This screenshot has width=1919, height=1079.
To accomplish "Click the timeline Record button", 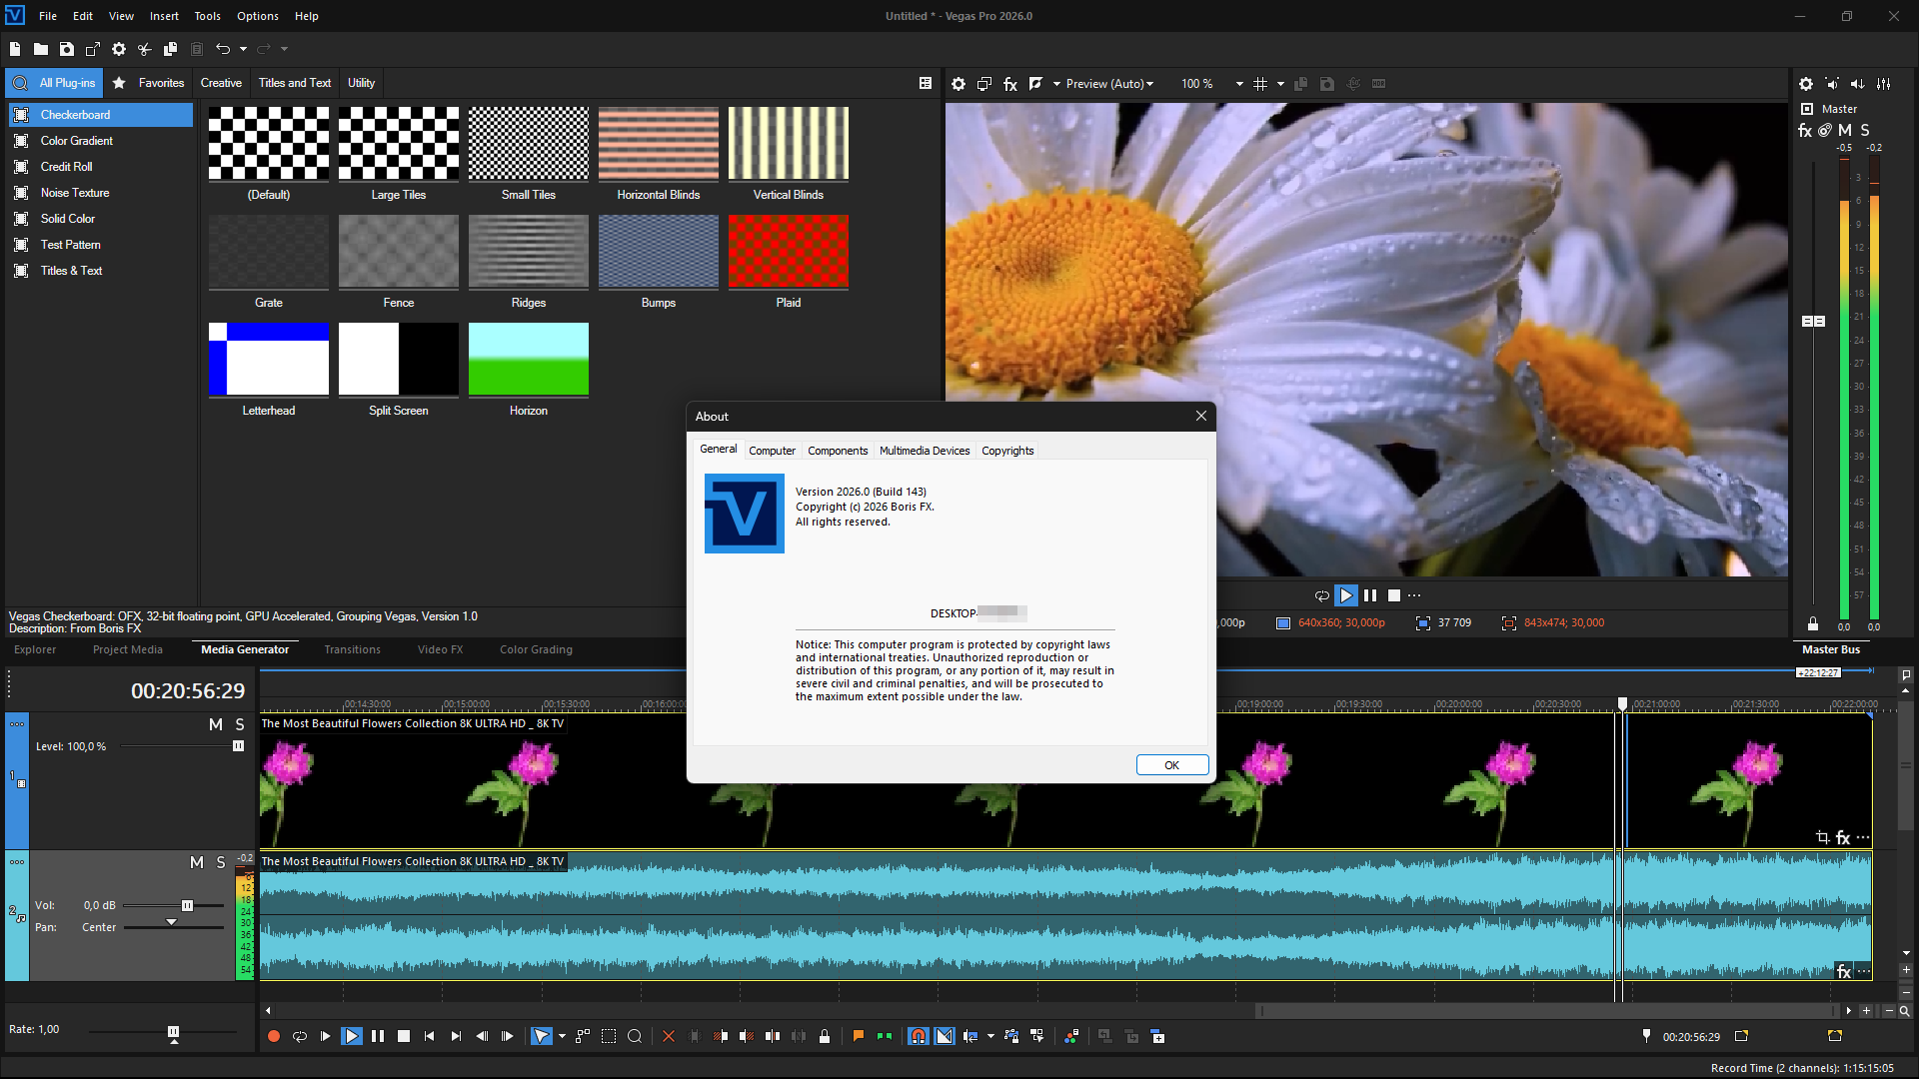I will [x=274, y=1037].
